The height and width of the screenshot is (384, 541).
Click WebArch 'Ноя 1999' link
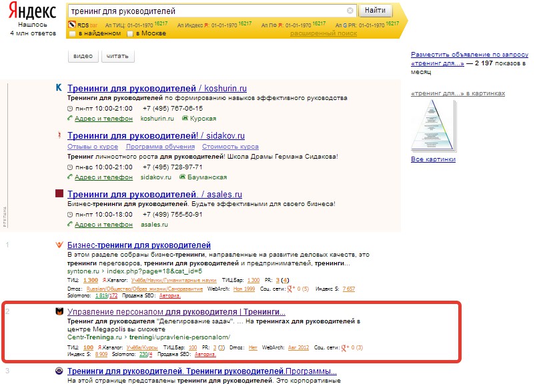point(244,289)
